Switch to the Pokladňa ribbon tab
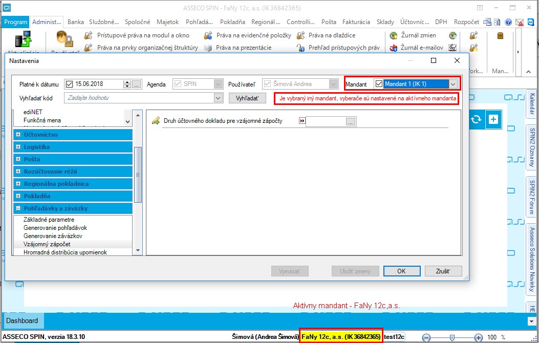This screenshot has width=539, height=343. (232, 22)
